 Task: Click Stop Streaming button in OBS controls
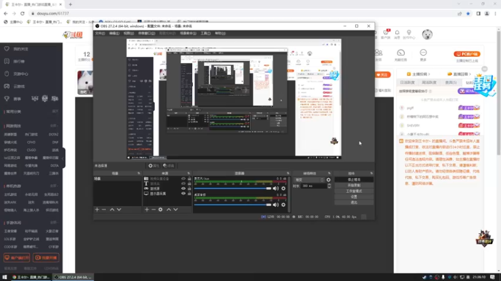point(354,180)
